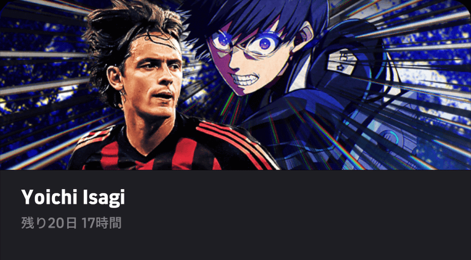This screenshot has height=260, width=471.
Task: Click the Yoichi Isagi title text
Action: [x=73, y=198]
